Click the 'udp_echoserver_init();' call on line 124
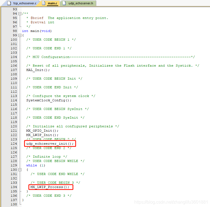 [50, 144]
